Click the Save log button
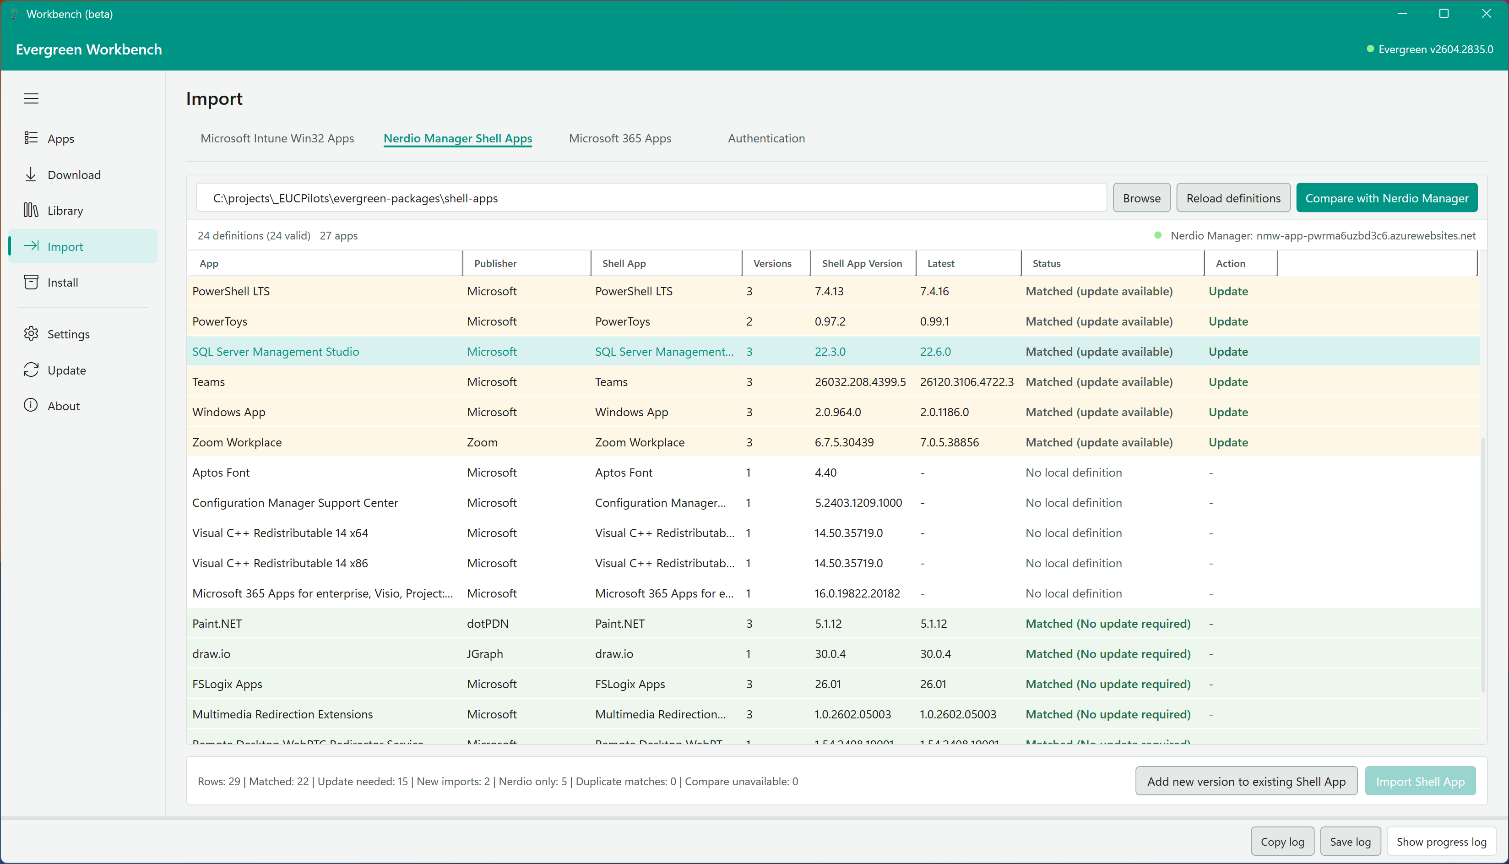1509x864 pixels. point(1350,842)
